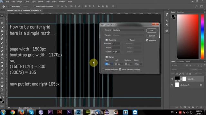The height and width of the screenshot is (115, 206).
Task: Select the Dodge tool
Action: pos(2,66)
